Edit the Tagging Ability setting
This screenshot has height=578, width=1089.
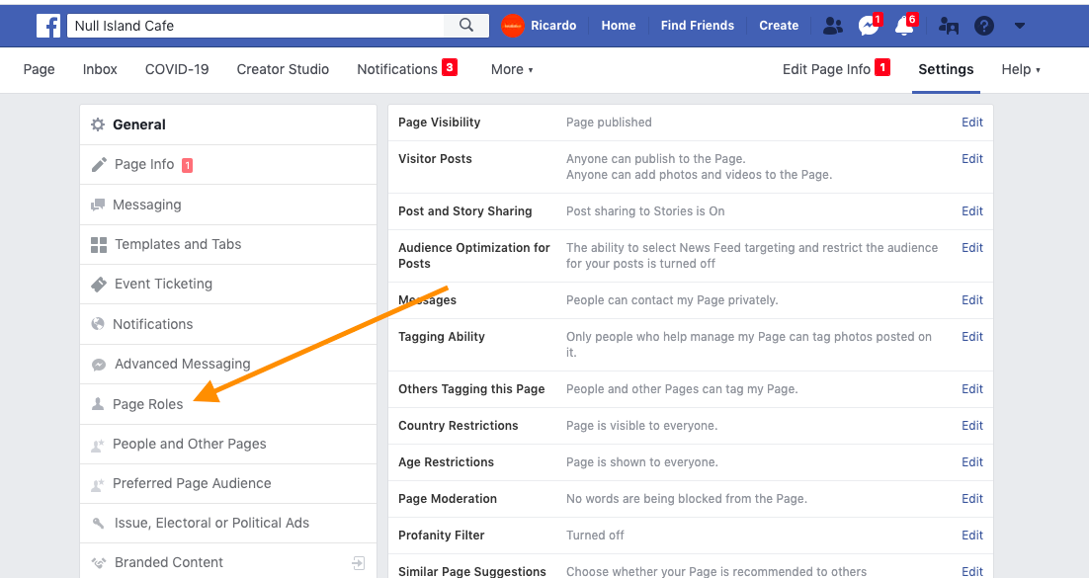[x=971, y=336]
